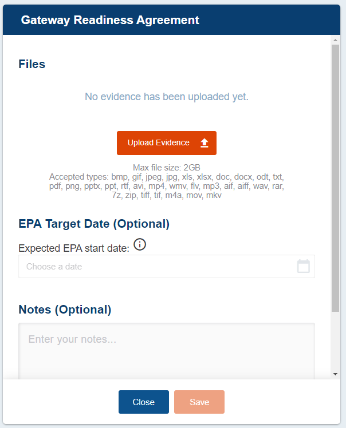Click the Expected EPA start date label

[74, 248]
